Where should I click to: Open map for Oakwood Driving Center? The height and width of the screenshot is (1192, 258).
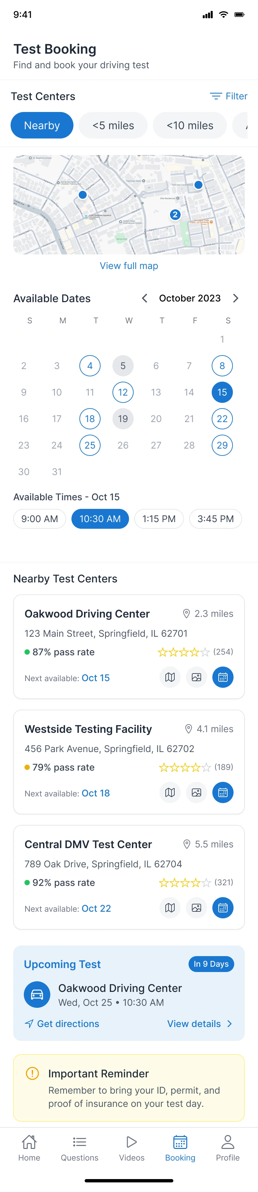170,677
